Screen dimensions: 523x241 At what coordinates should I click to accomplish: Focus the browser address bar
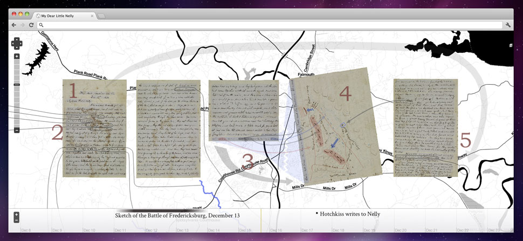[270, 25]
